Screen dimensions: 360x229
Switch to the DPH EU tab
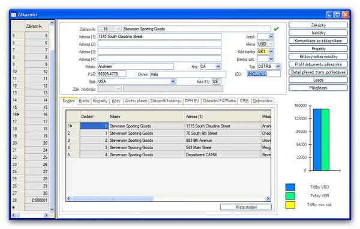[x=192, y=101]
